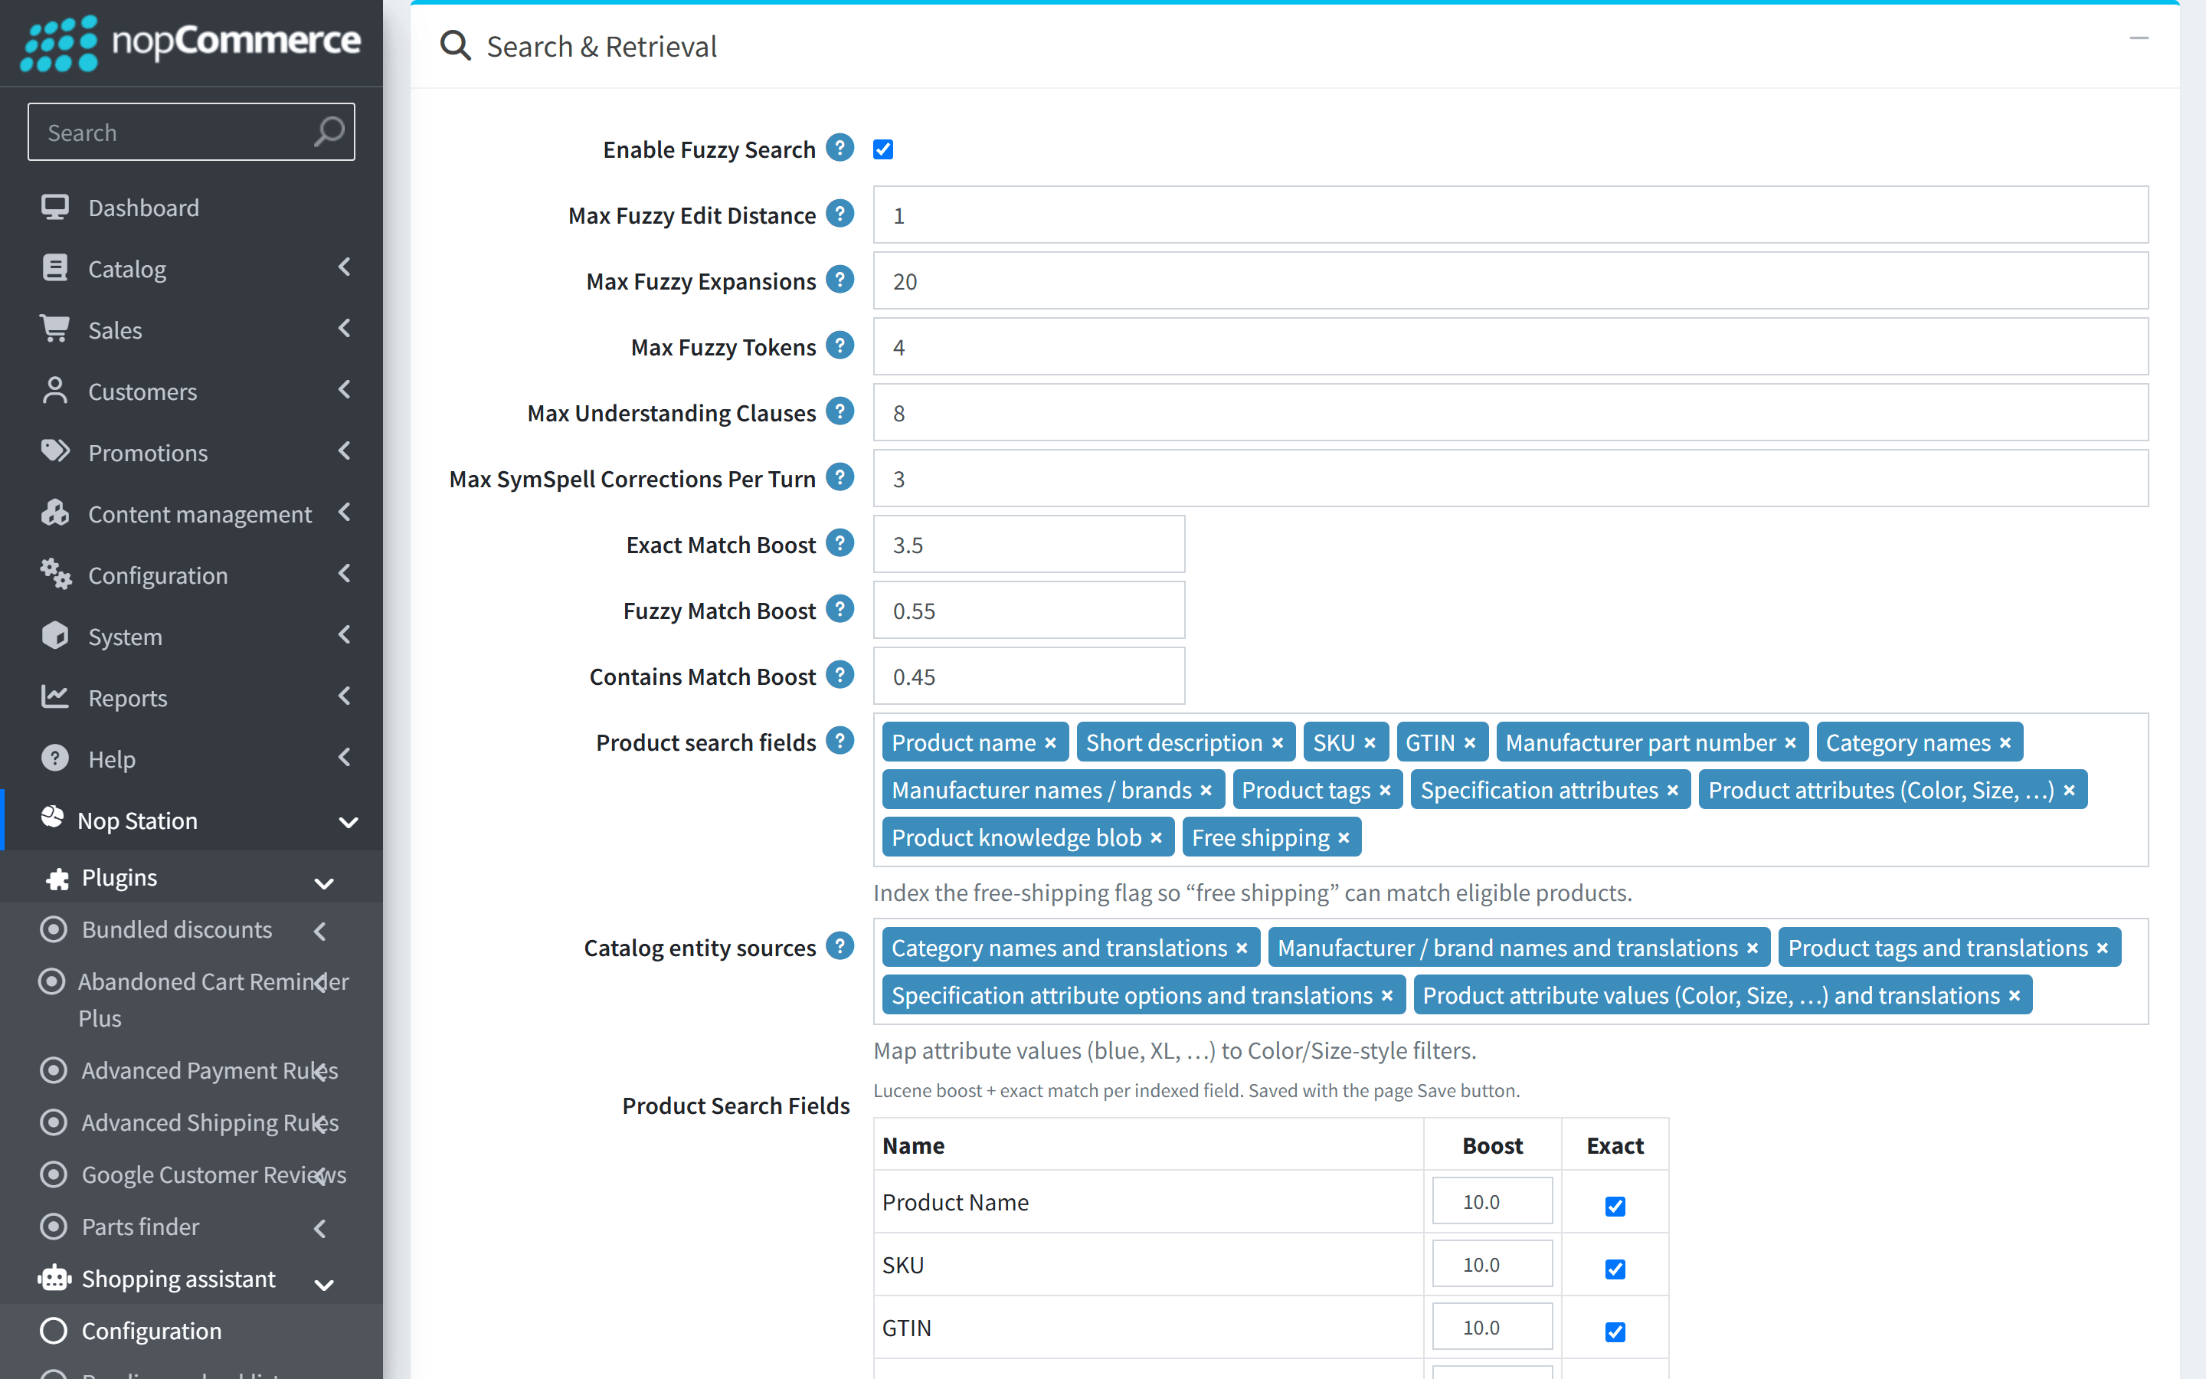Screen dimensions: 2206x1379
Task: Expand the Catalog menu chevron
Action: pos(345,267)
